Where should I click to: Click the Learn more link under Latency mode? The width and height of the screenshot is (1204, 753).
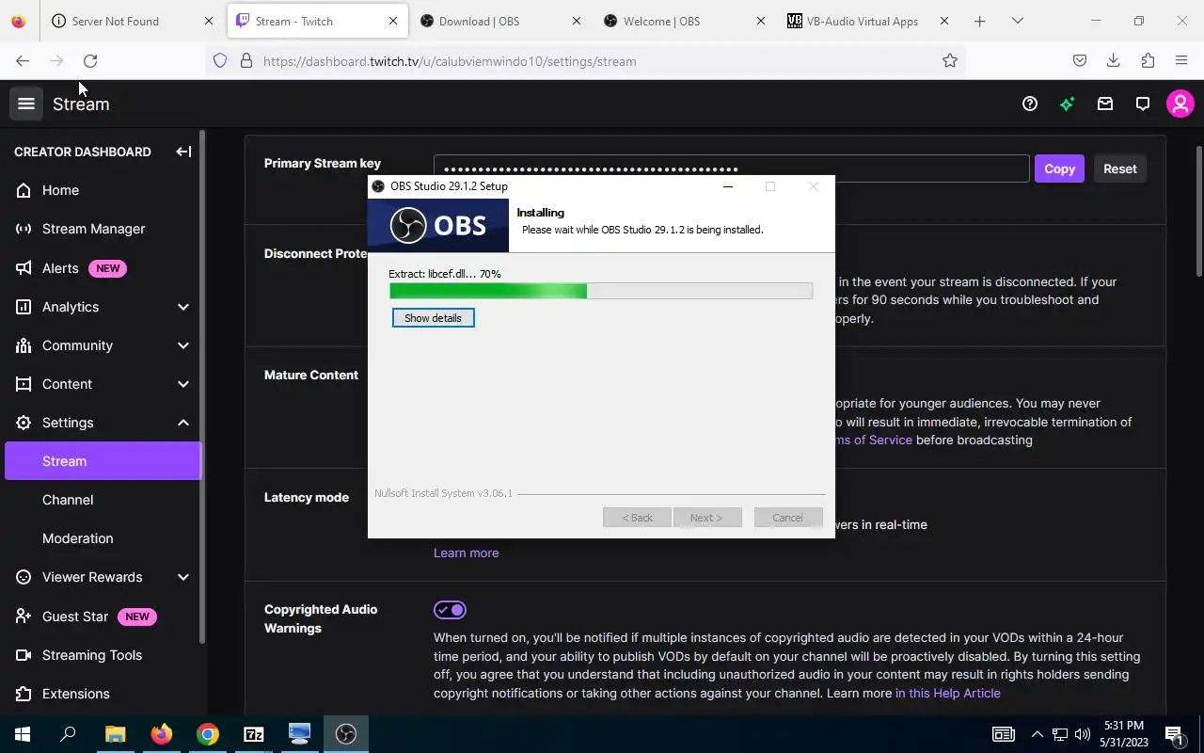point(466,553)
